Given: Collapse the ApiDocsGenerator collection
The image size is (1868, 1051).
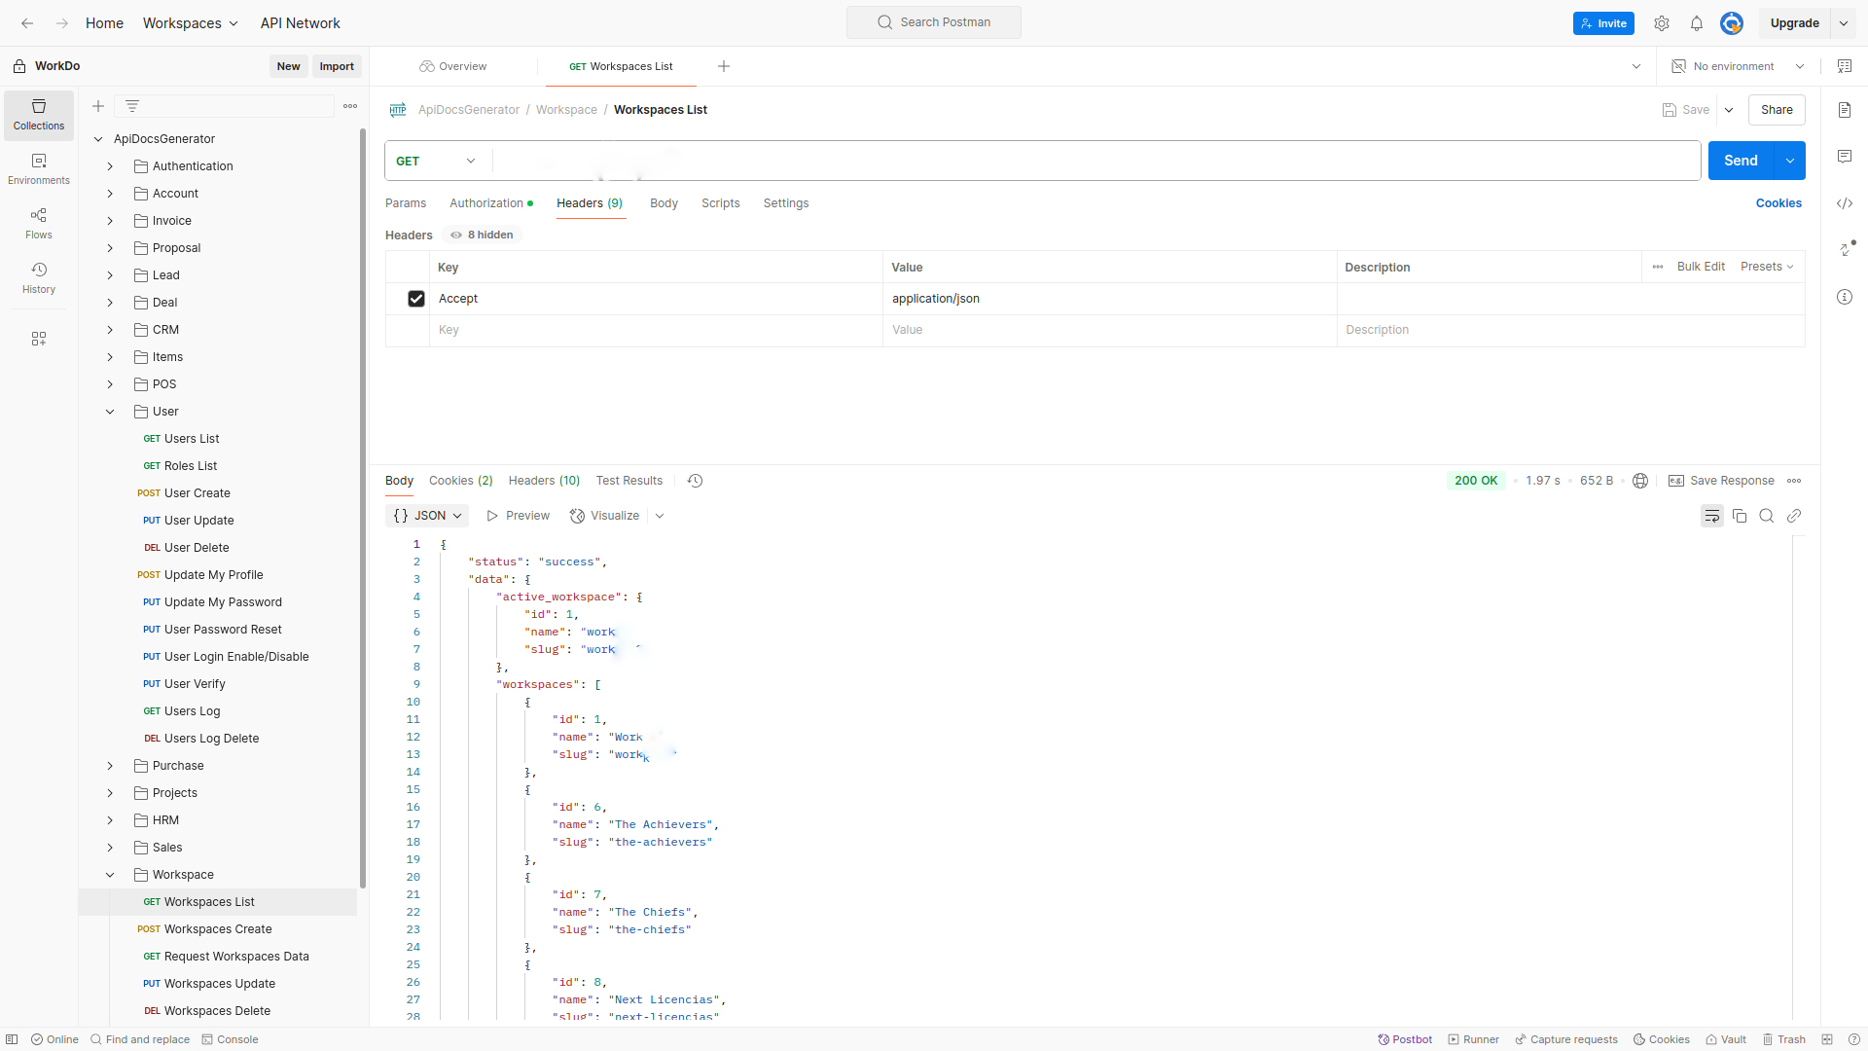Looking at the screenshot, I should 98,139.
